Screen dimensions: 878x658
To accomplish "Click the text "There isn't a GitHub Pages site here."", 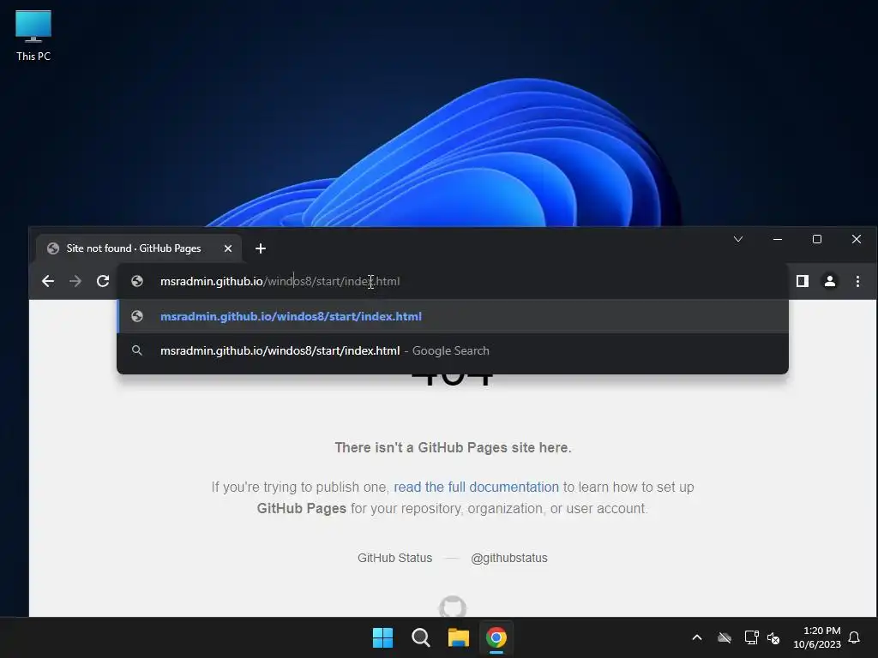I will coord(453,447).
